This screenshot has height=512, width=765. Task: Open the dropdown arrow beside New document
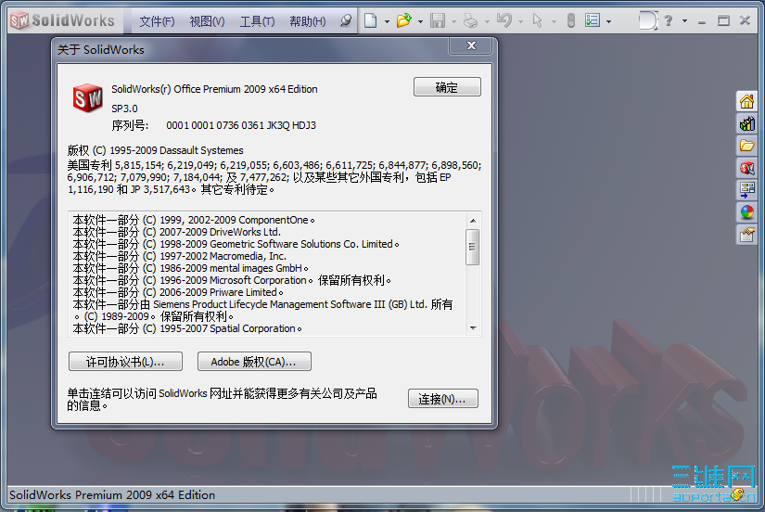coord(387,21)
